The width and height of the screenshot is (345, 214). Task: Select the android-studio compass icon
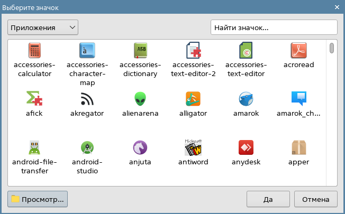pos(87,147)
